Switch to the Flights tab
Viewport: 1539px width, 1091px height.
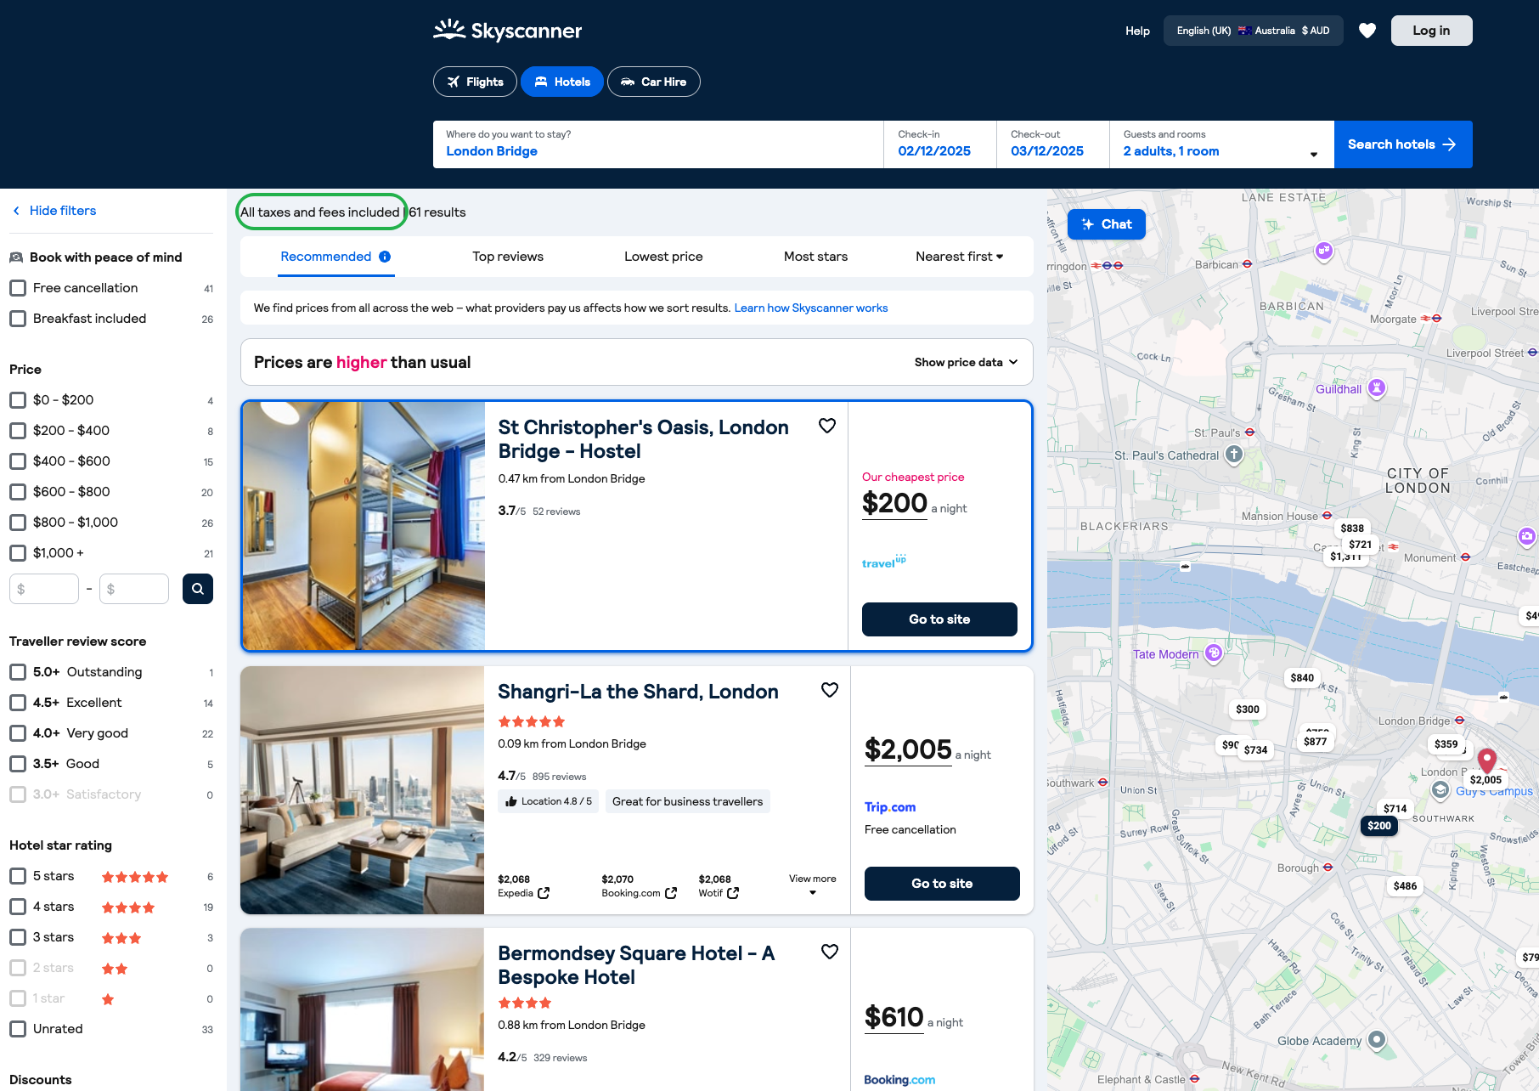click(x=475, y=82)
